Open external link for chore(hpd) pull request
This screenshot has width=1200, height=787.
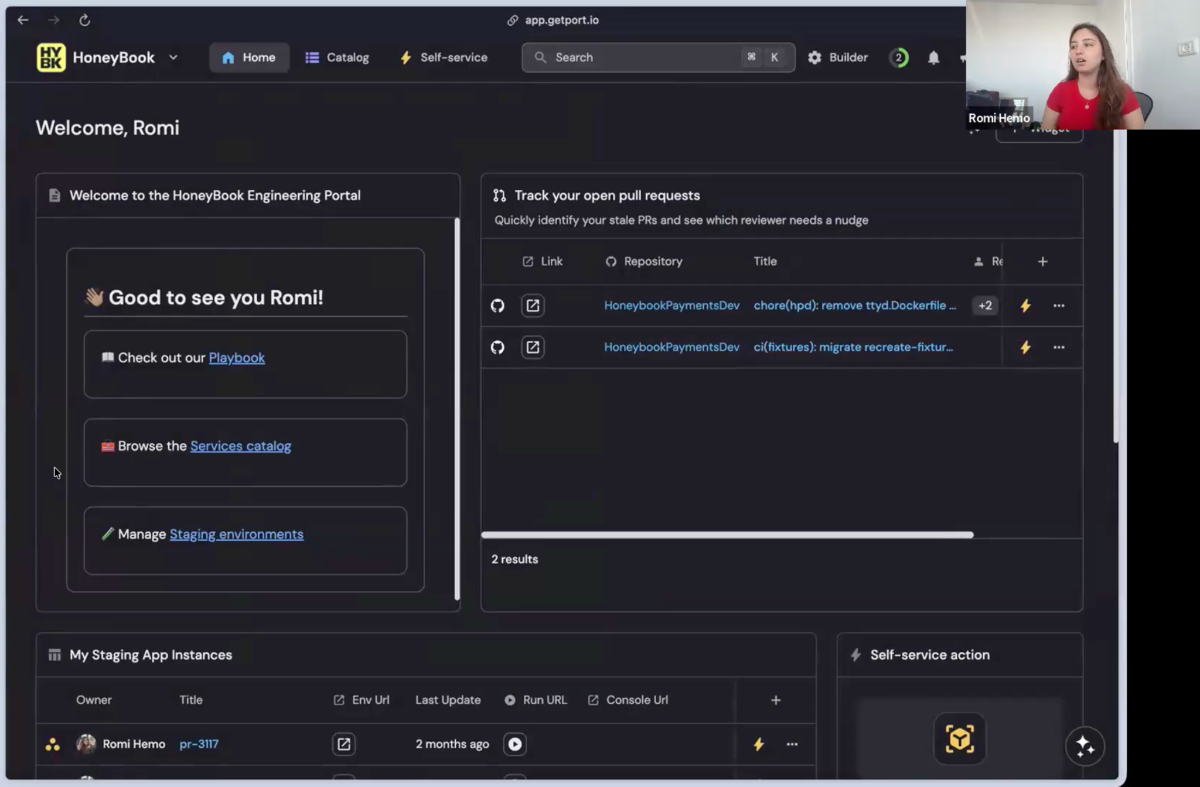pyautogui.click(x=533, y=306)
